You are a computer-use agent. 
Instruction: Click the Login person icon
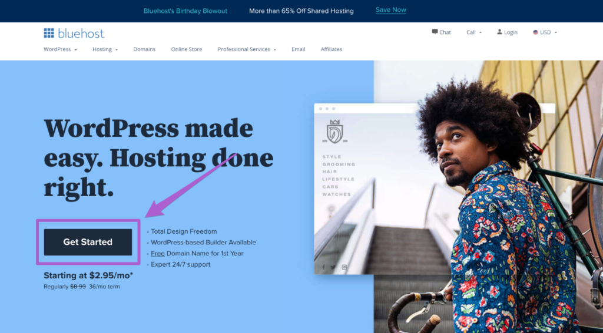[x=499, y=32]
